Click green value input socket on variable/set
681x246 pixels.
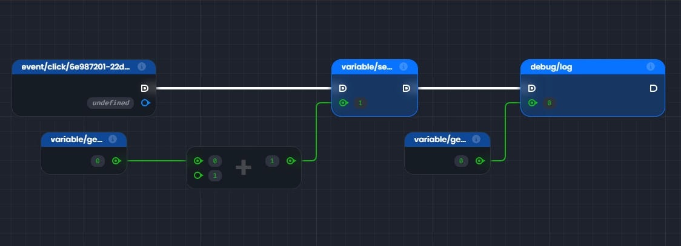344,103
